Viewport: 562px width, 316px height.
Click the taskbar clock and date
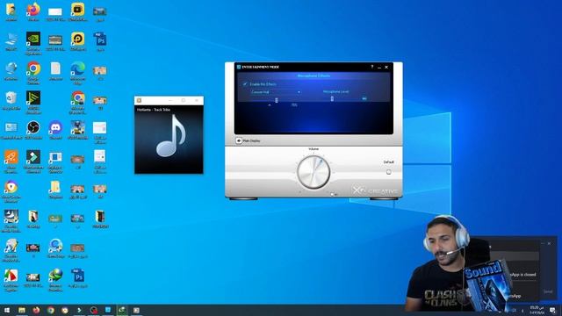pos(537,310)
